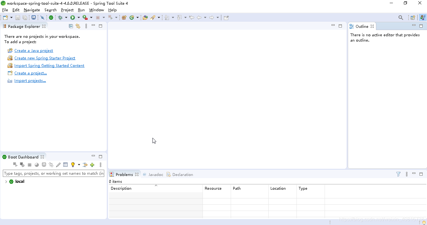This screenshot has width=427, height=225.
Task: Minimize the Outline view
Action: click(414, 26)
